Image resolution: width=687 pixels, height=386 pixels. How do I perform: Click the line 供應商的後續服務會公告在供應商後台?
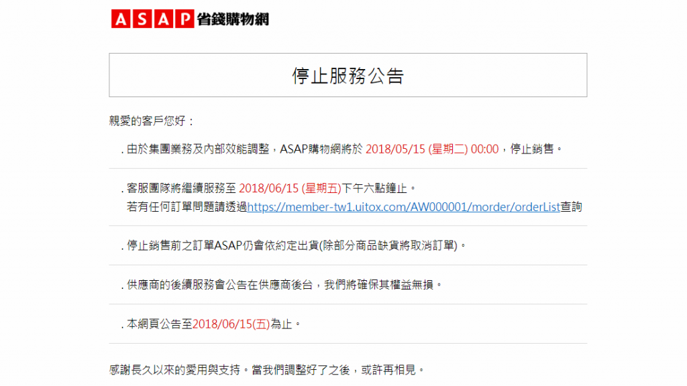pos(282,285)
